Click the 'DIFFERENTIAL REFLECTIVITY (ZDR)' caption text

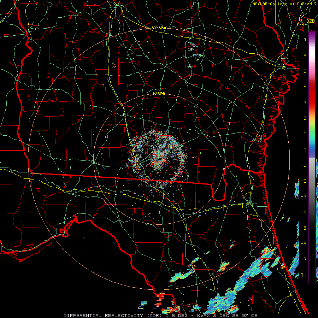pyautogui.click(x=113, y=316)
